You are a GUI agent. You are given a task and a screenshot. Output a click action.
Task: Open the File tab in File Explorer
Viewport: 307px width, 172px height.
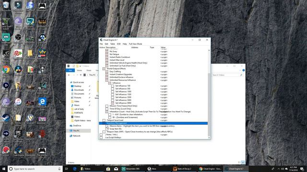click(71, 70)
